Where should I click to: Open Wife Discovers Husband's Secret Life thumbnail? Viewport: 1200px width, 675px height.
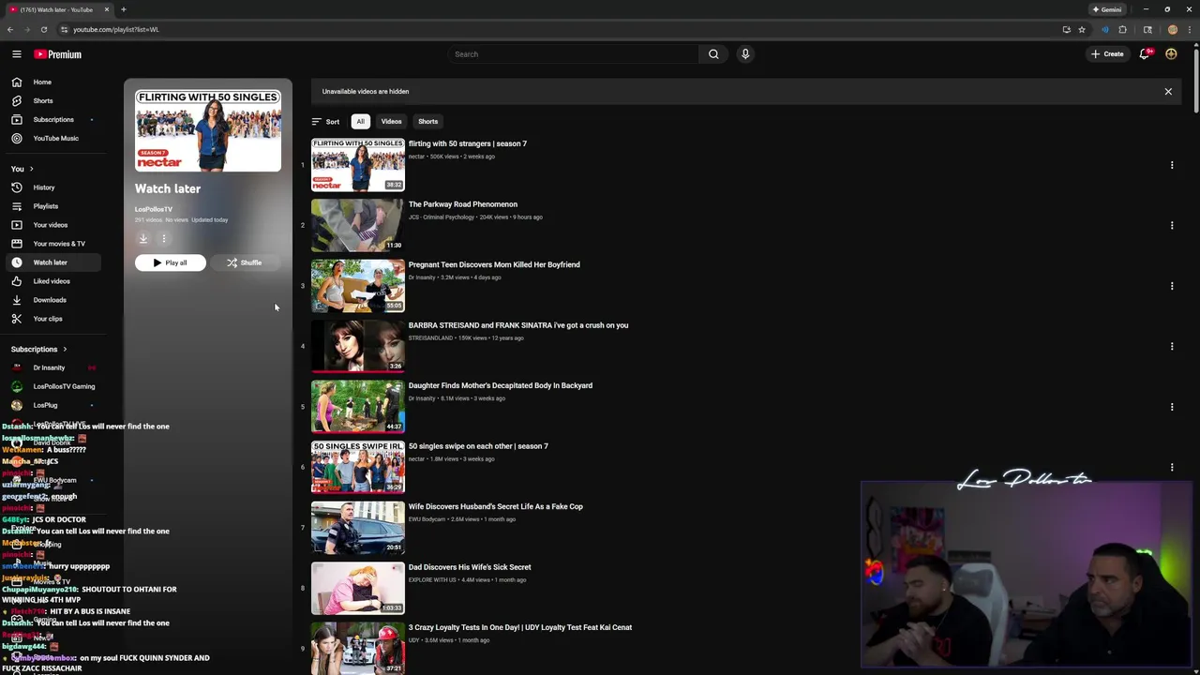coord(357,528)
